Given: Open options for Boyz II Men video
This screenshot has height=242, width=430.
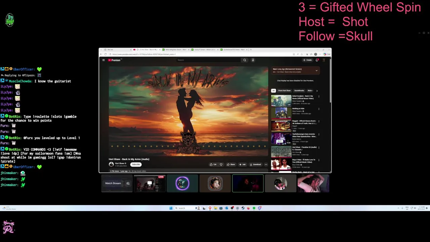Looking at the screenshot, I should coord(319,160).
